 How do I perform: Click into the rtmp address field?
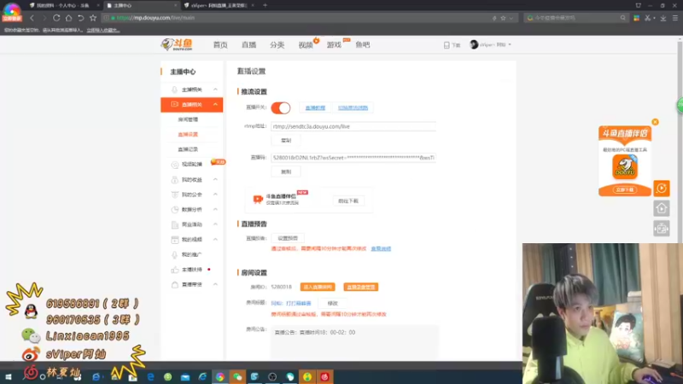click(x=353, y=126)
